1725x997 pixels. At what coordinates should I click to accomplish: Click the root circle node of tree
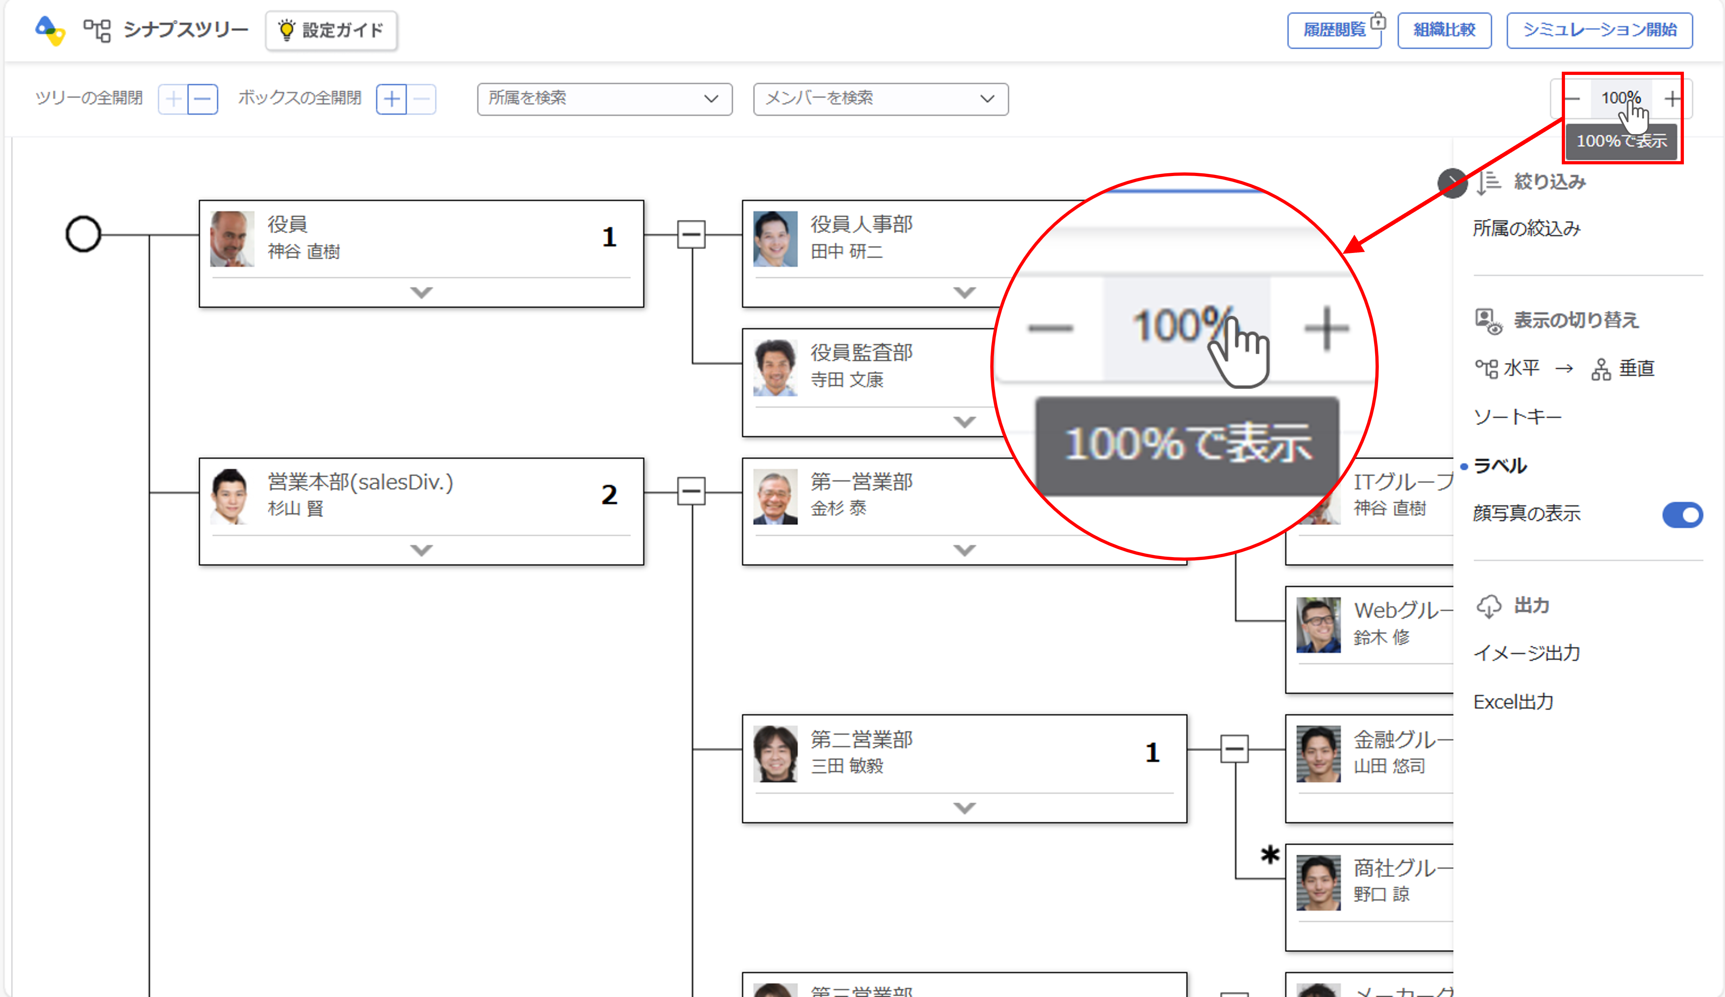click(x=83, y=235)
